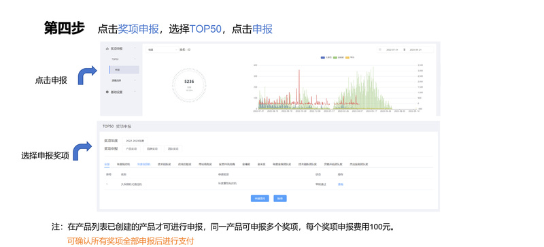Collapse the TOP50 submenu chevron
The height and width of the screenshot is (247, 544).
click(135, 59)
